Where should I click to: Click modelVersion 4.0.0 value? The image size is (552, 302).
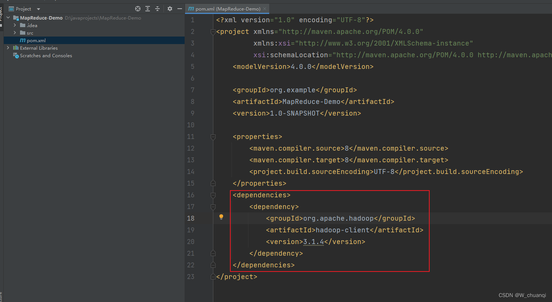[x=301, y=67]
